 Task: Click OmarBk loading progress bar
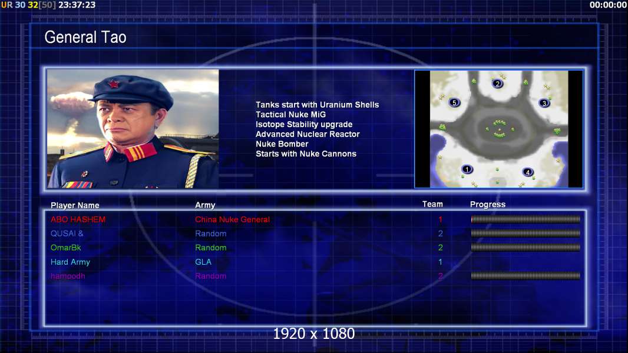click(x=525, y=248)
